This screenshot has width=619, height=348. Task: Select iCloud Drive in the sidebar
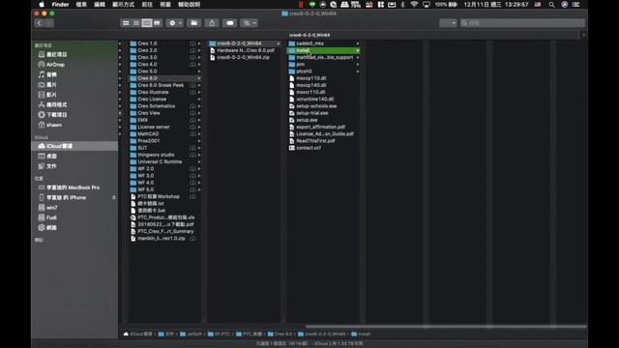point(74,146)
